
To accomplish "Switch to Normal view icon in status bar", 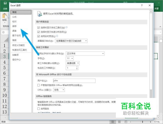I will point(113,122).
